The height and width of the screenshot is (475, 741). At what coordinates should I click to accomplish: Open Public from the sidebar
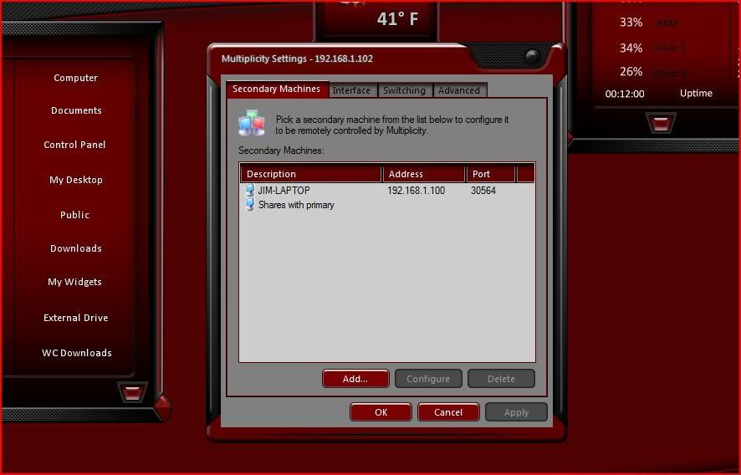(x=74, y=215)
